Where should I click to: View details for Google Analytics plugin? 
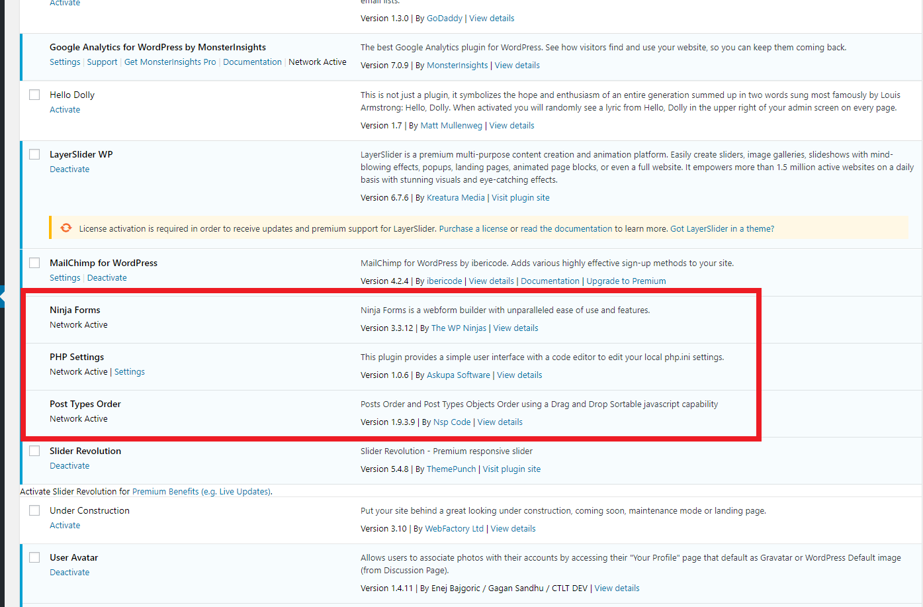pos(517,65)
